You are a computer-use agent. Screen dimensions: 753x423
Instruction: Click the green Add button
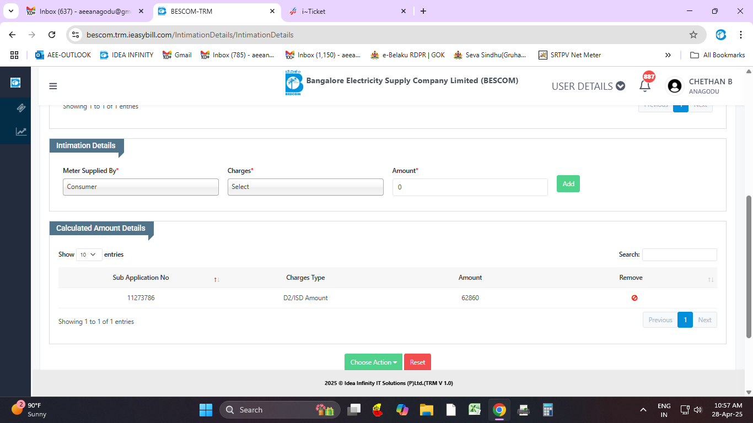(x=568, y=184)
